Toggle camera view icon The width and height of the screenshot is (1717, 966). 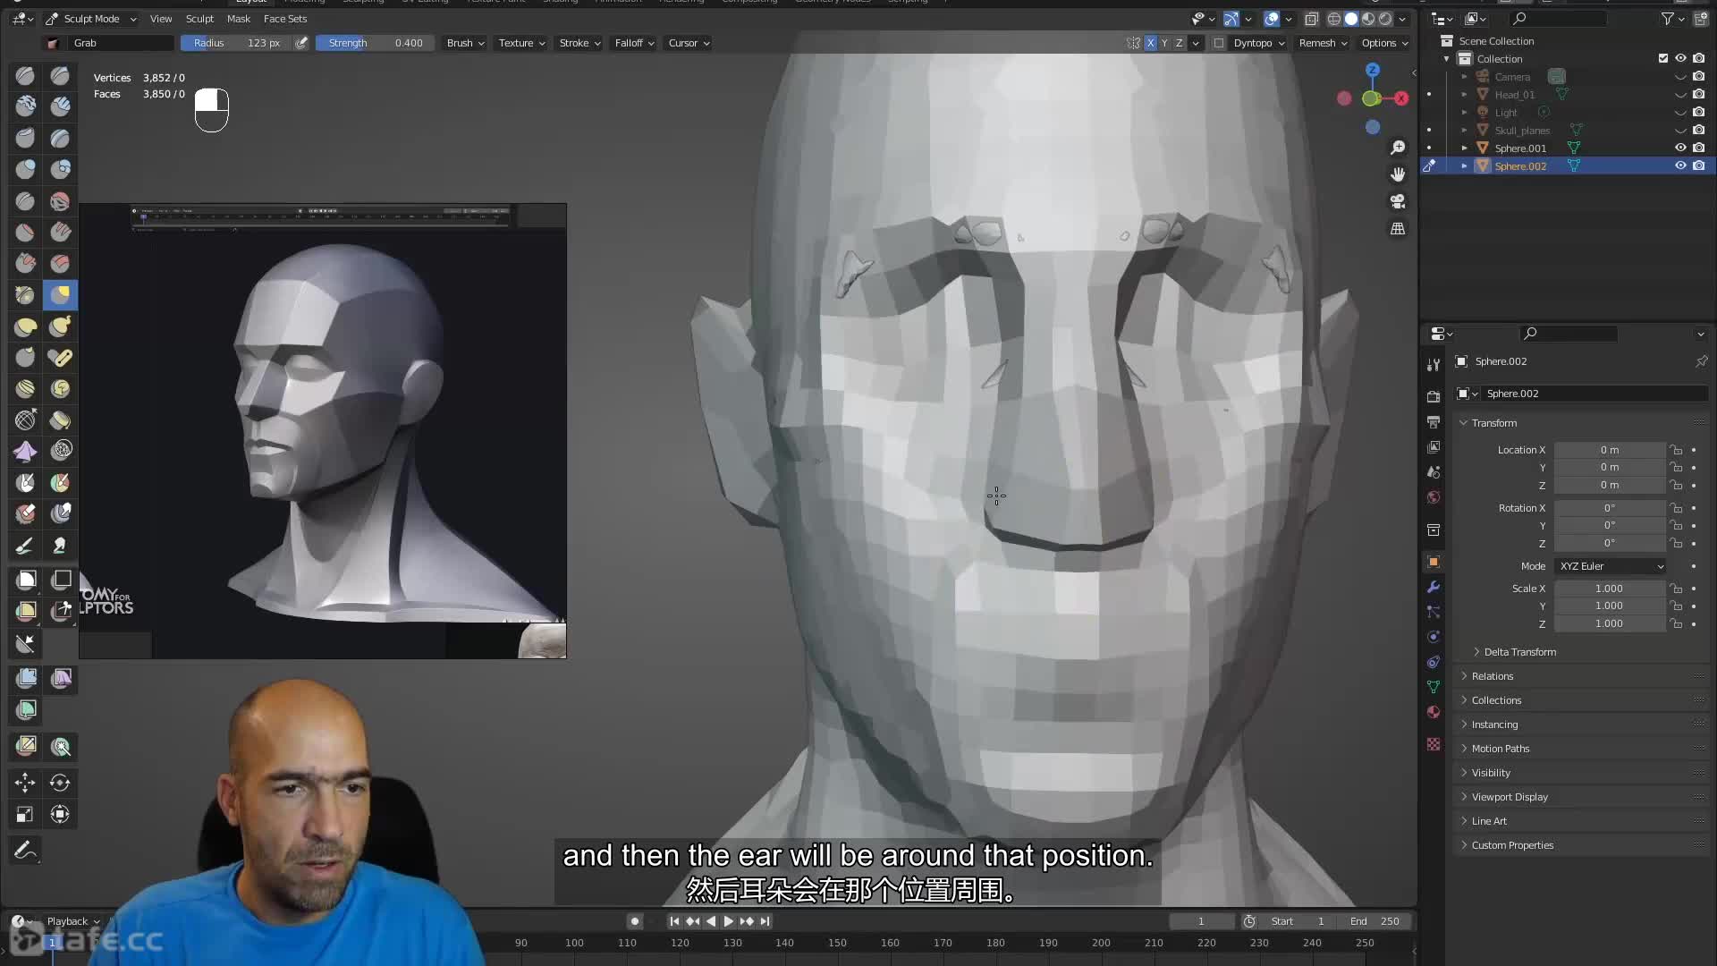click(1398, 201)
